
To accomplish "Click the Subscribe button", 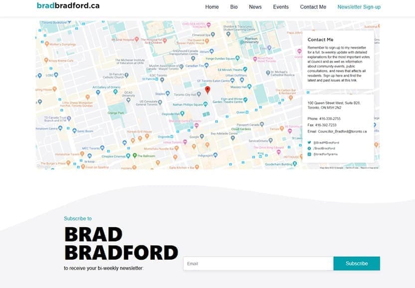I will pyautogui.click(x=357, y=264).
